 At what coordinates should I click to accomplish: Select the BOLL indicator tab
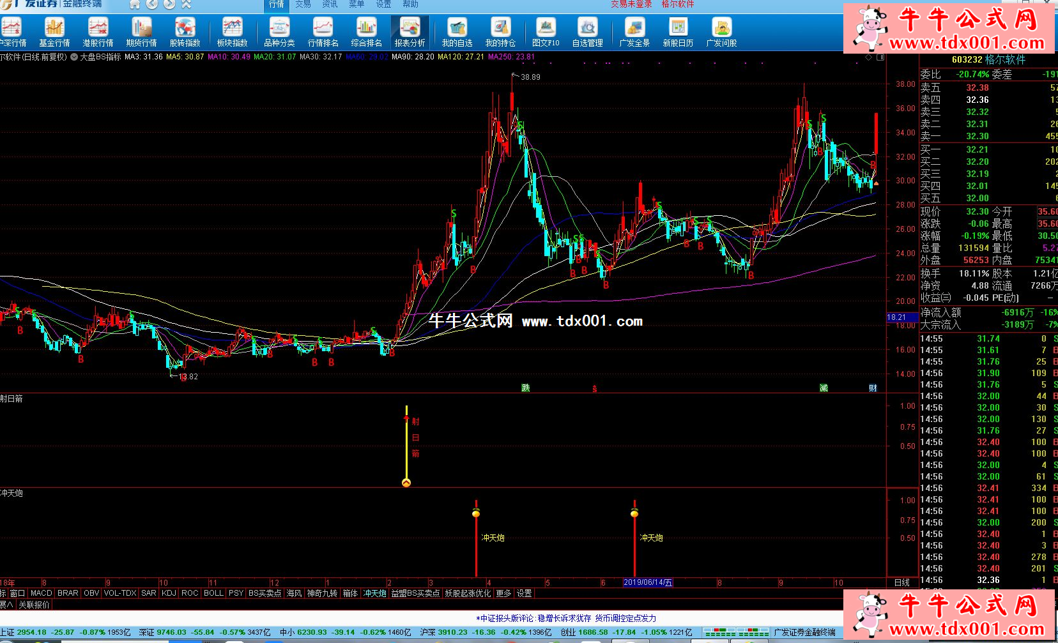[x=213, y=593]
